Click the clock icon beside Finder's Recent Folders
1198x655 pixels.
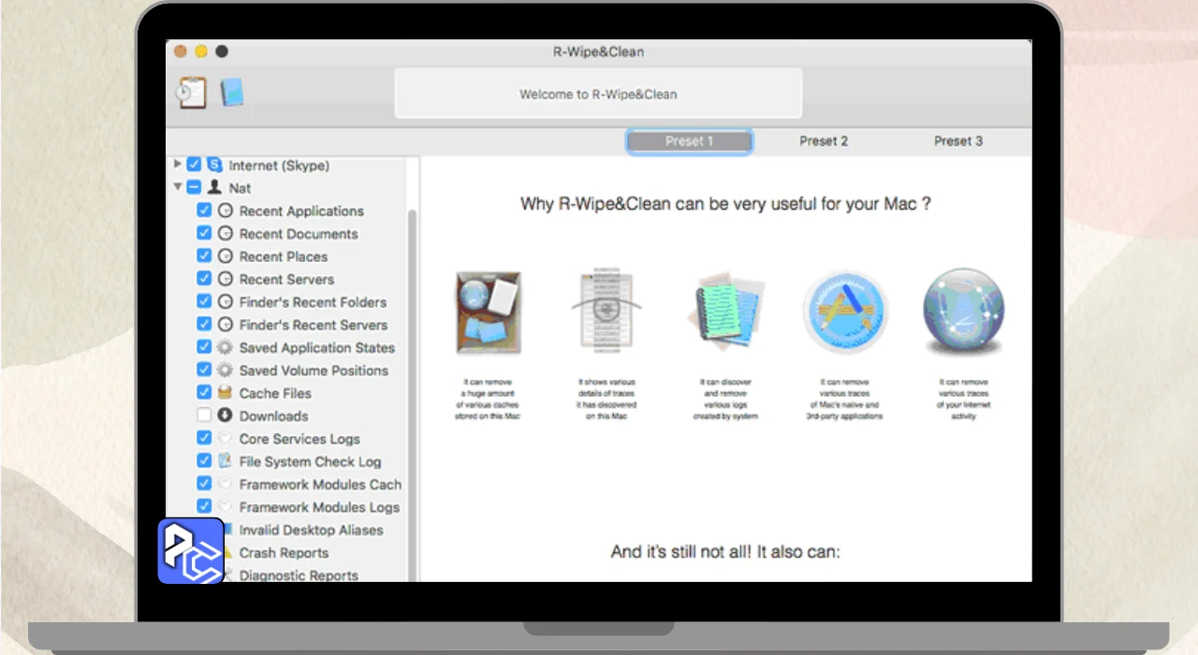pos(225,301)
